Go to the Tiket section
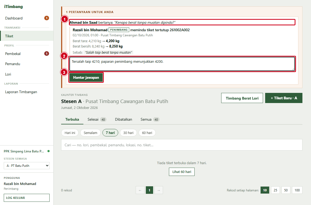 [27, 36]
